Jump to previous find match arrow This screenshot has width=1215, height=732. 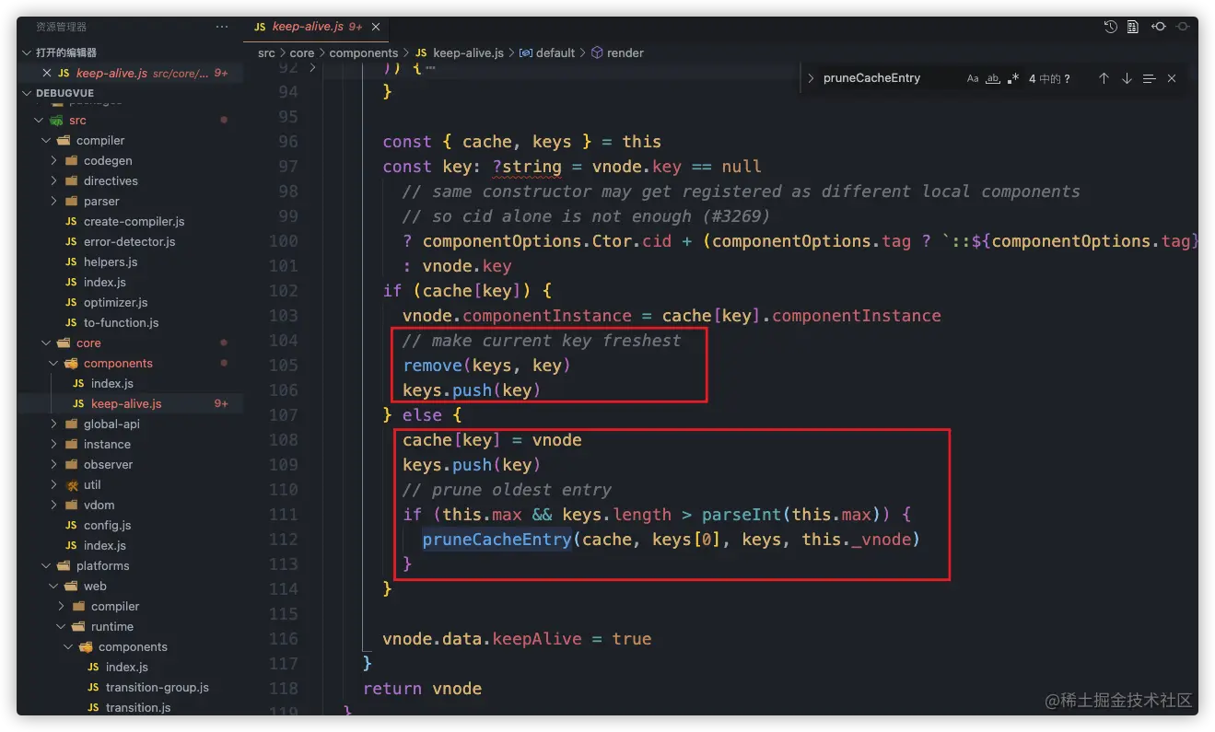click(x=1104, y=79)
